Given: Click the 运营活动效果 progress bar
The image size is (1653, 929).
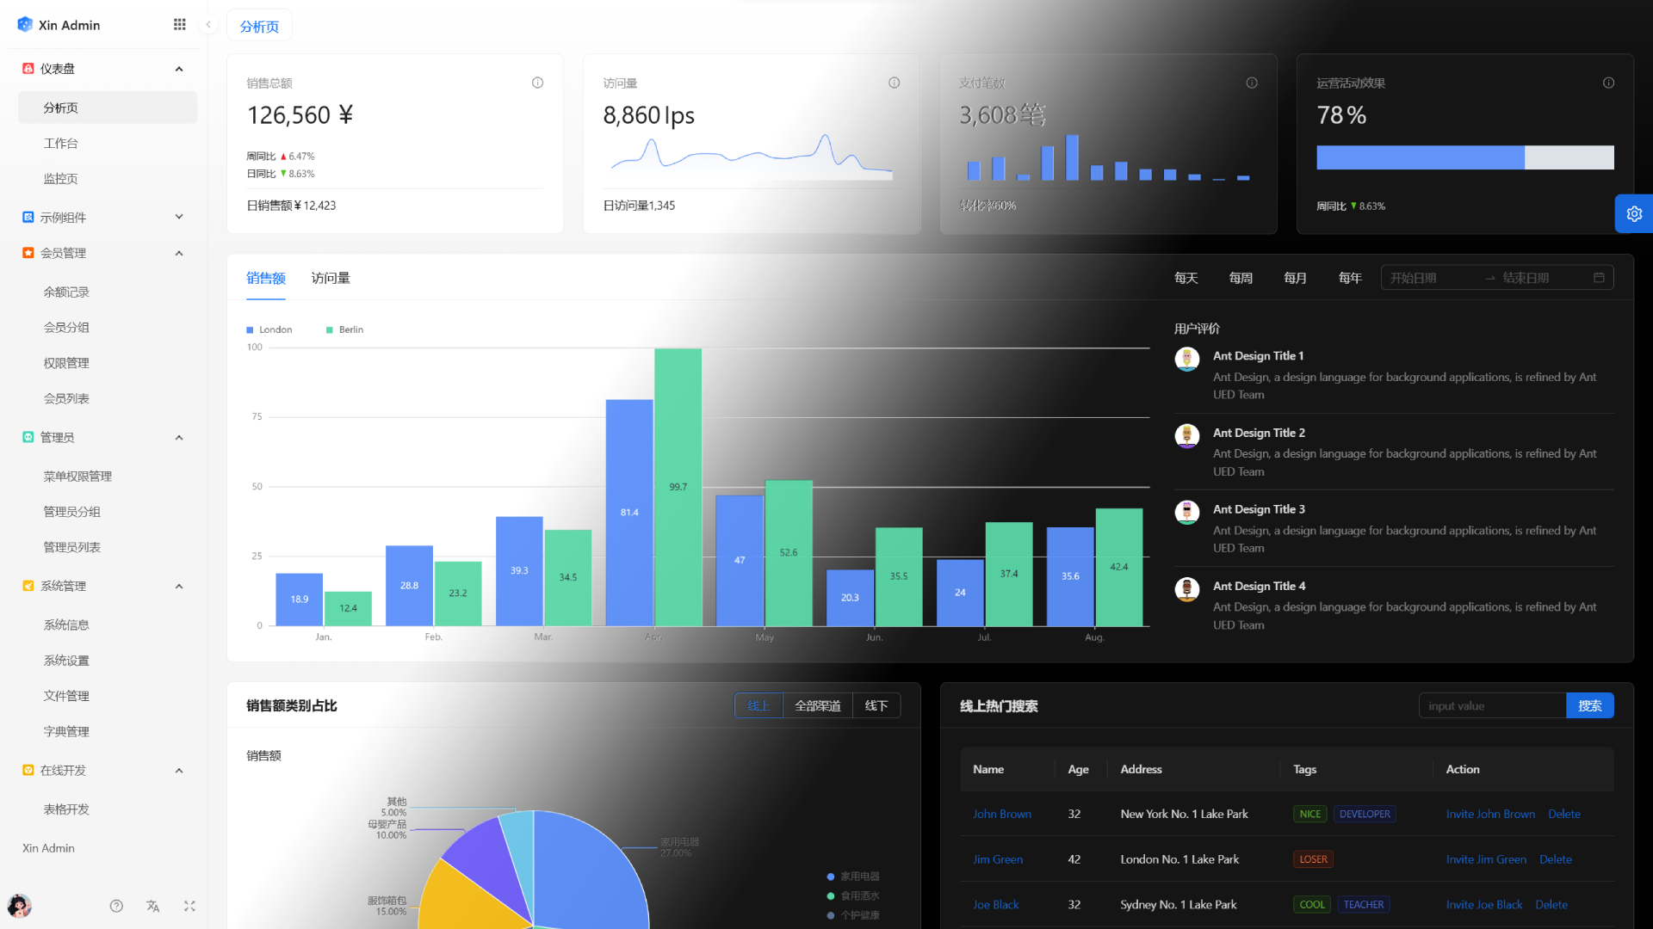Looking at the screenshot, I should pos(1464,157).
